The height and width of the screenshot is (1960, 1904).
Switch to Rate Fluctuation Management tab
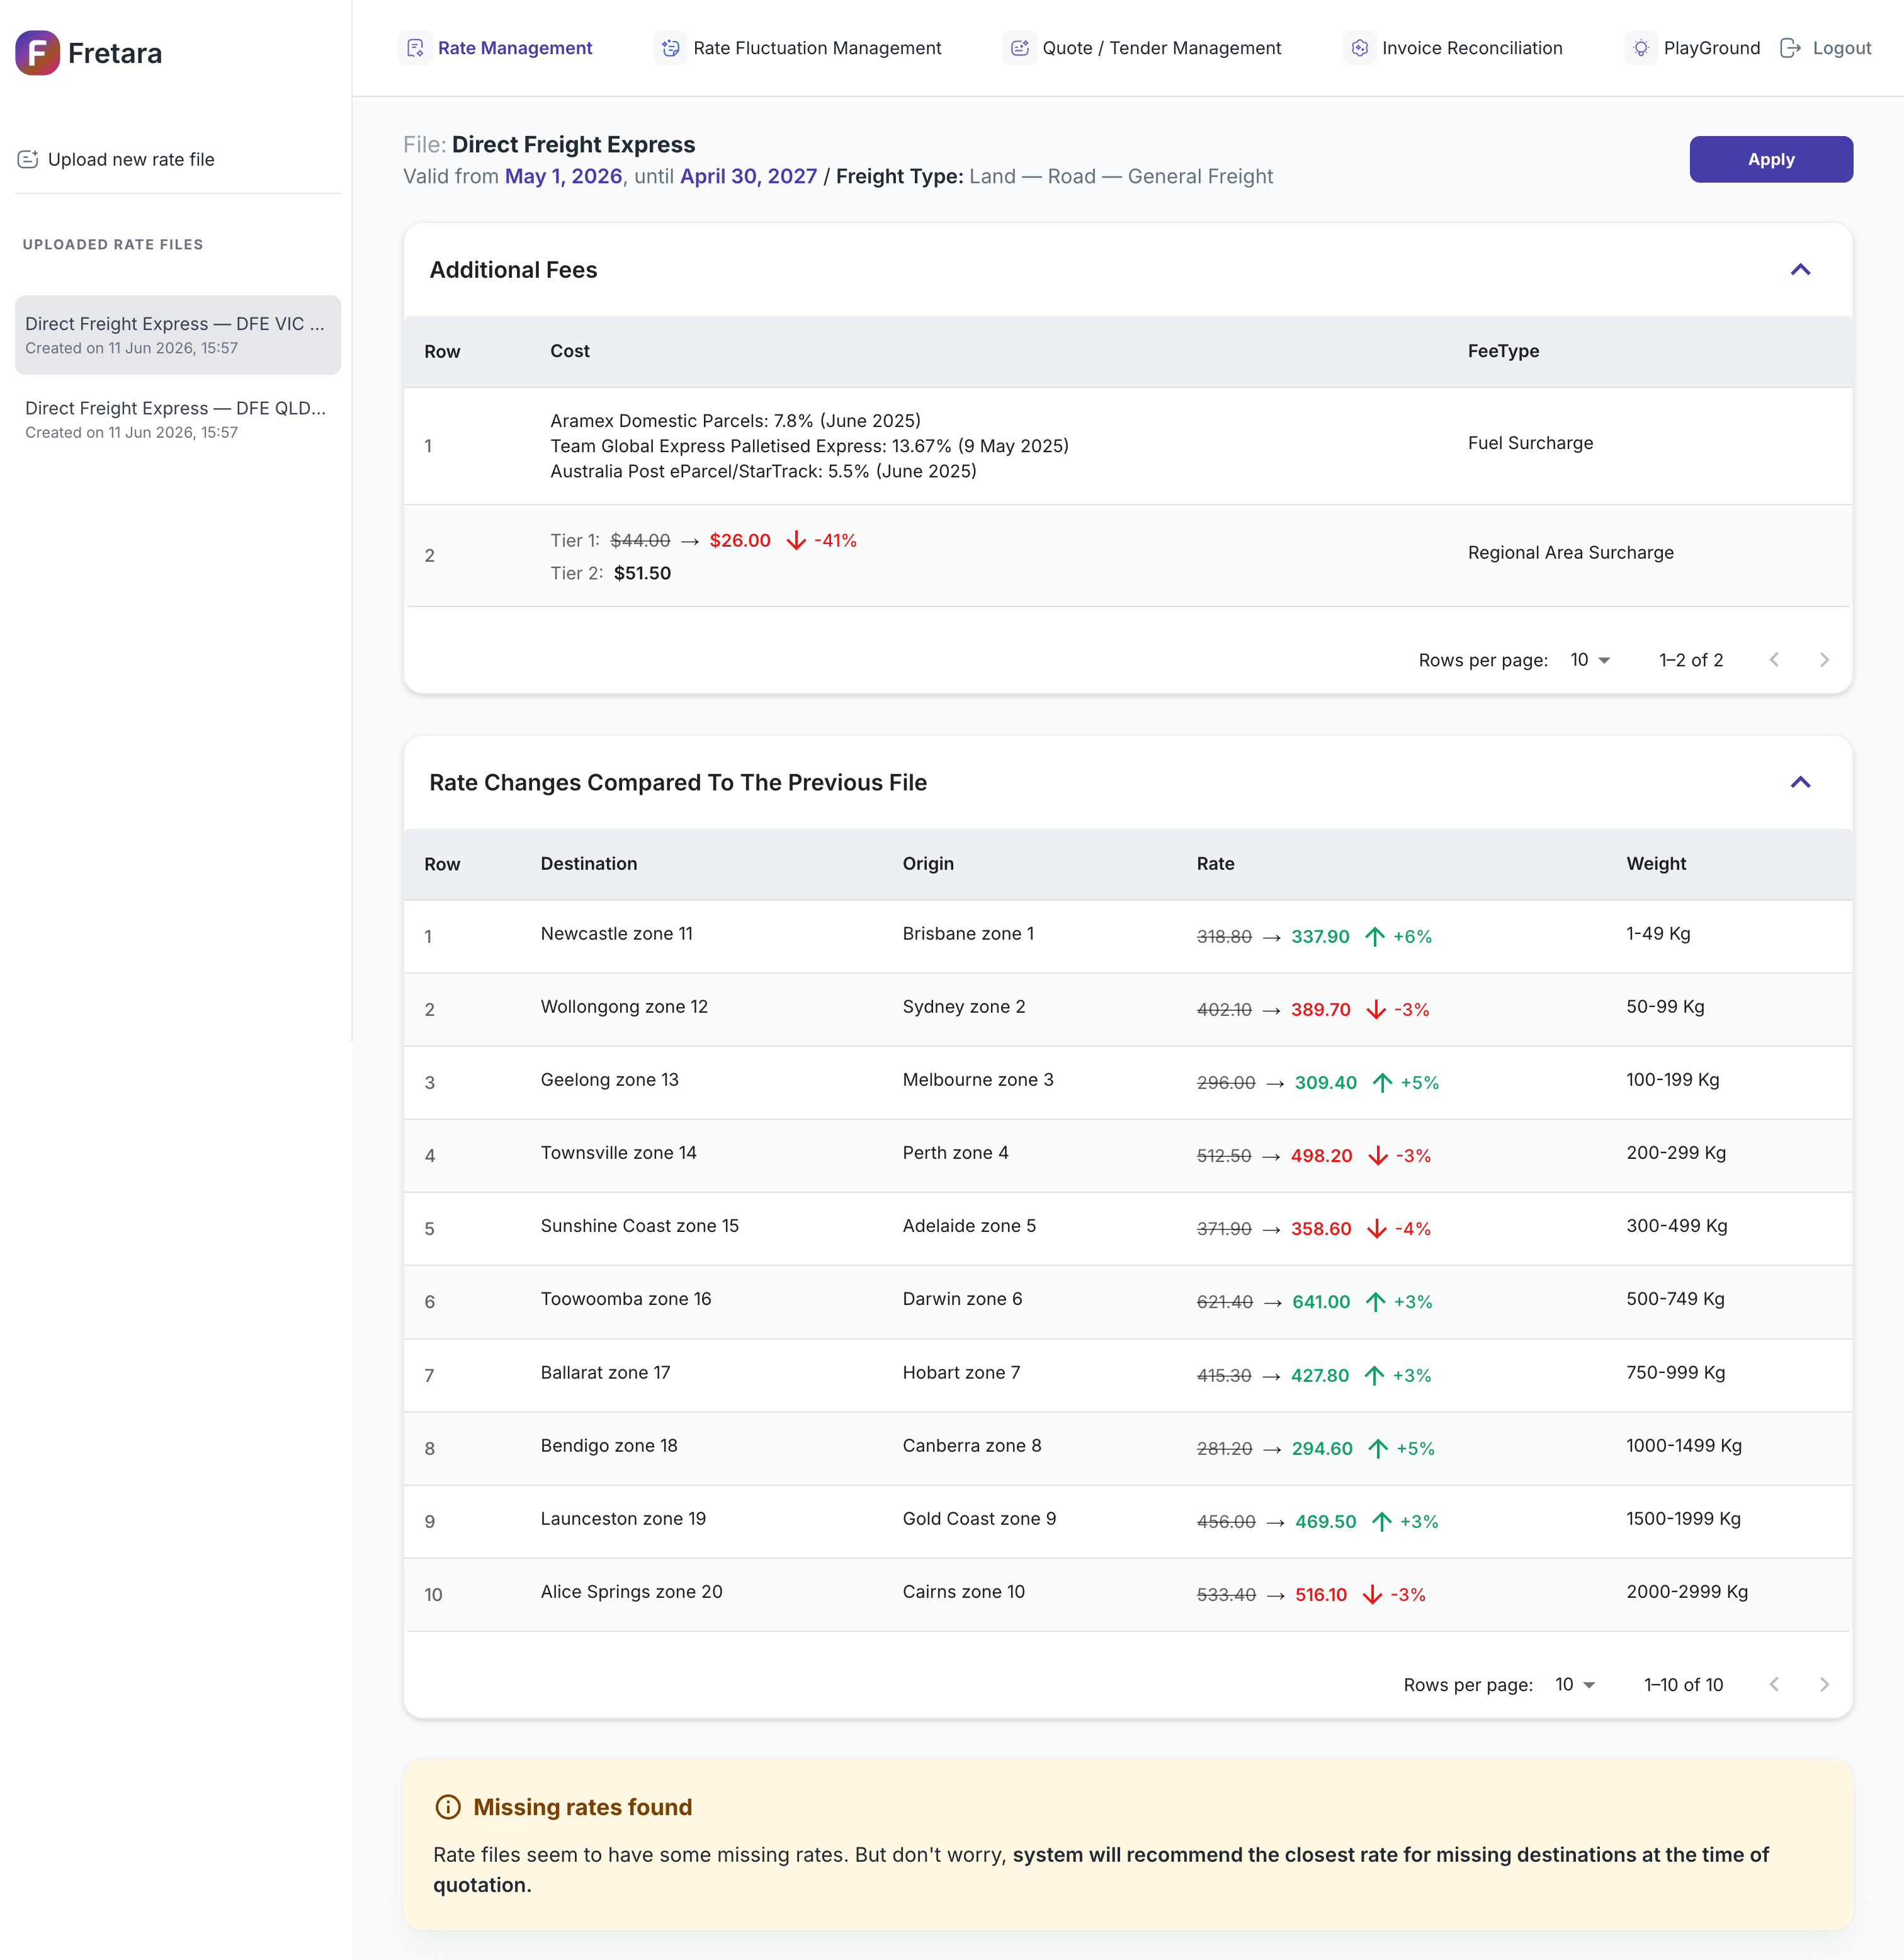(x=799, y=48)
